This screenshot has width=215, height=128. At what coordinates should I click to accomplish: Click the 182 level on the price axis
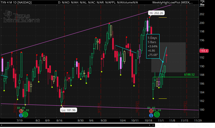[202, 101]
